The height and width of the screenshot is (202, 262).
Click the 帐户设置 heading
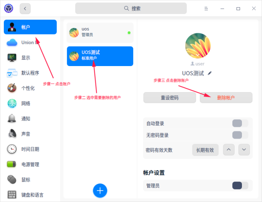coord(154,173)
